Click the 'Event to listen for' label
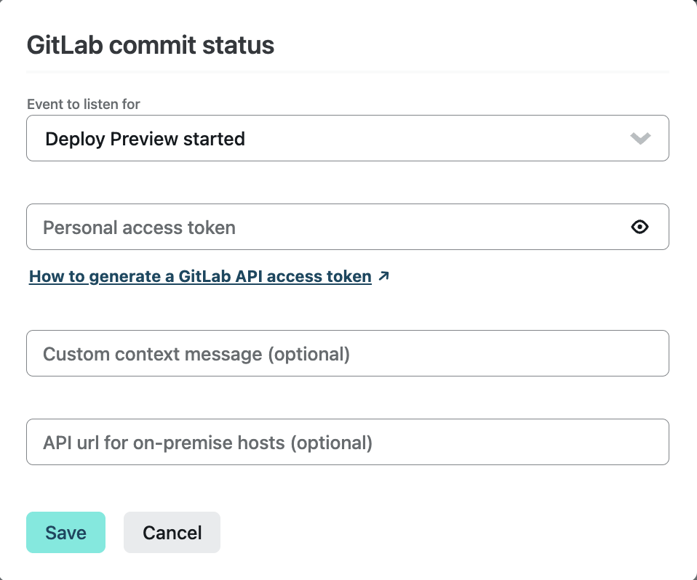This screenshot has width=697, height=580. point(84,104)
